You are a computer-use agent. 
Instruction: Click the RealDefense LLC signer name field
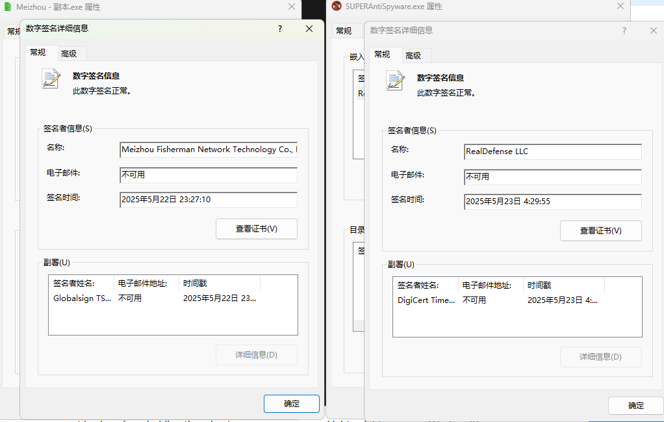coord(553,152)
